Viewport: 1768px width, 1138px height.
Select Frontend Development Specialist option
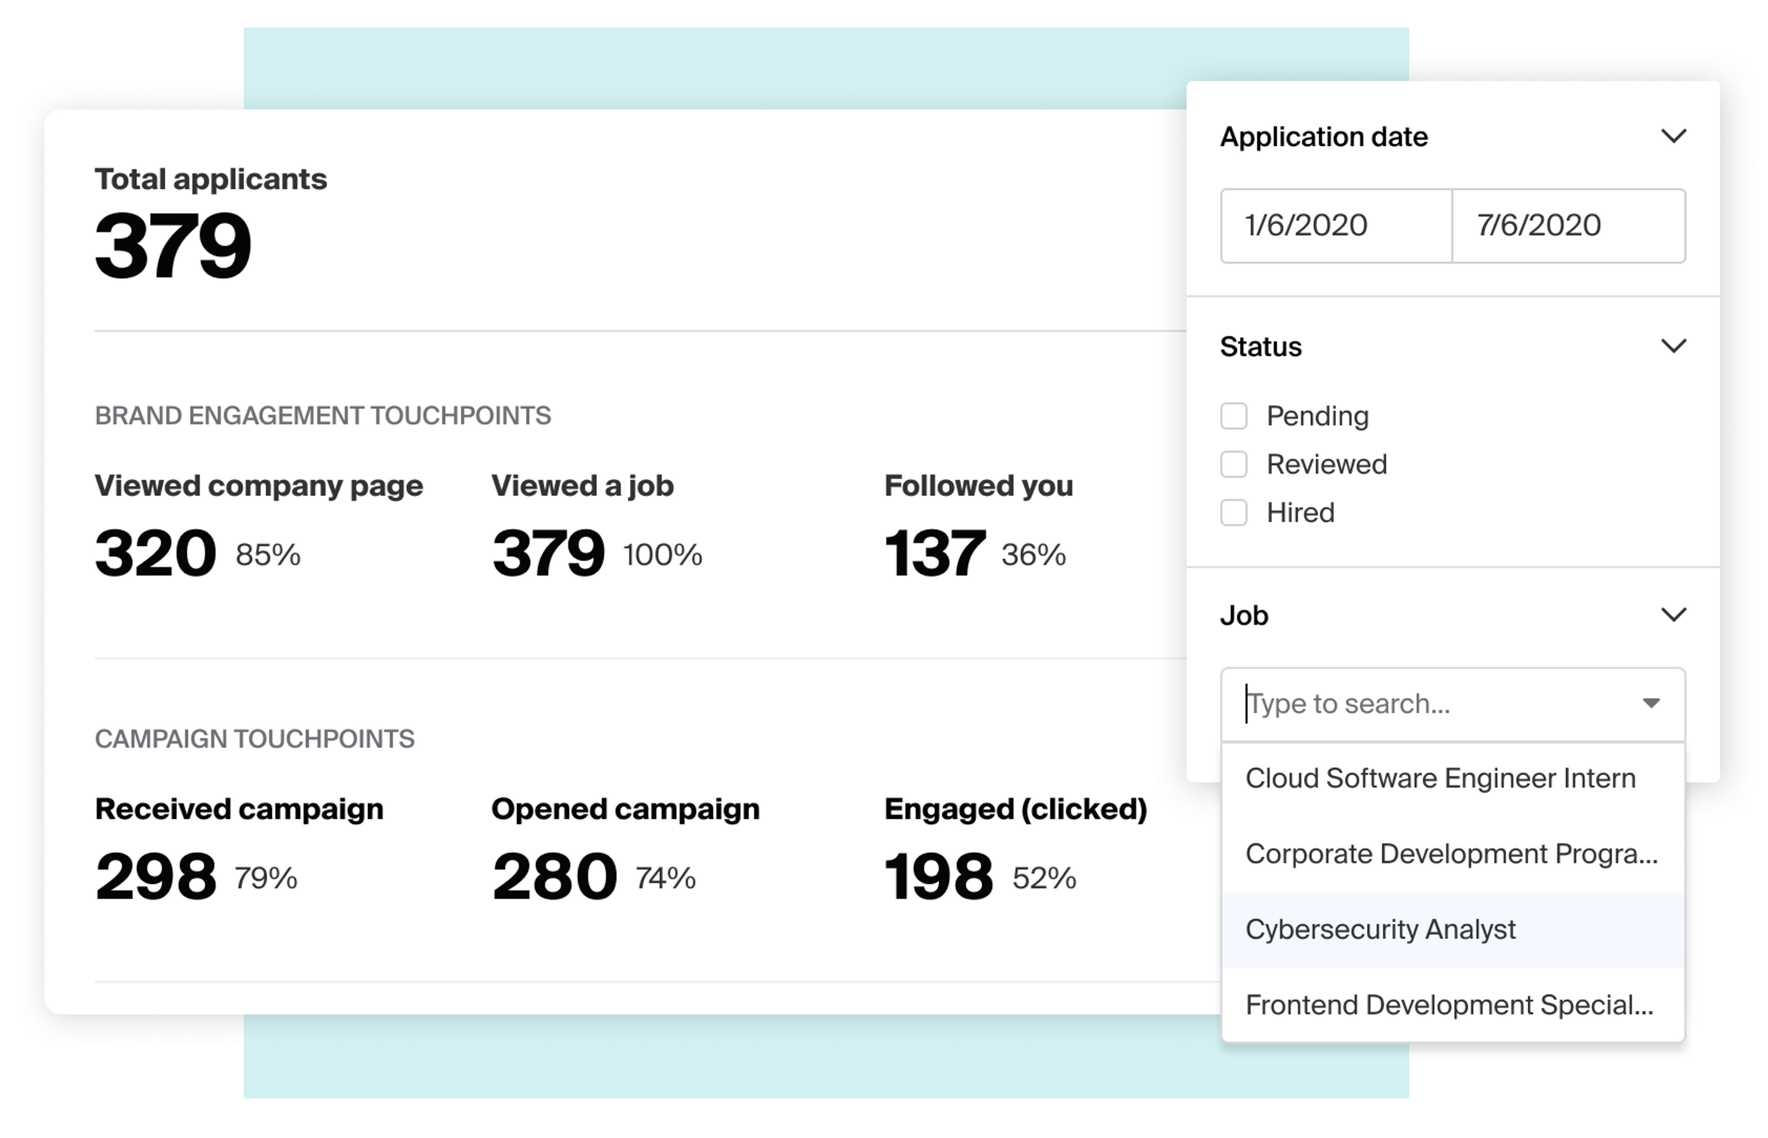(1448, 1005)
